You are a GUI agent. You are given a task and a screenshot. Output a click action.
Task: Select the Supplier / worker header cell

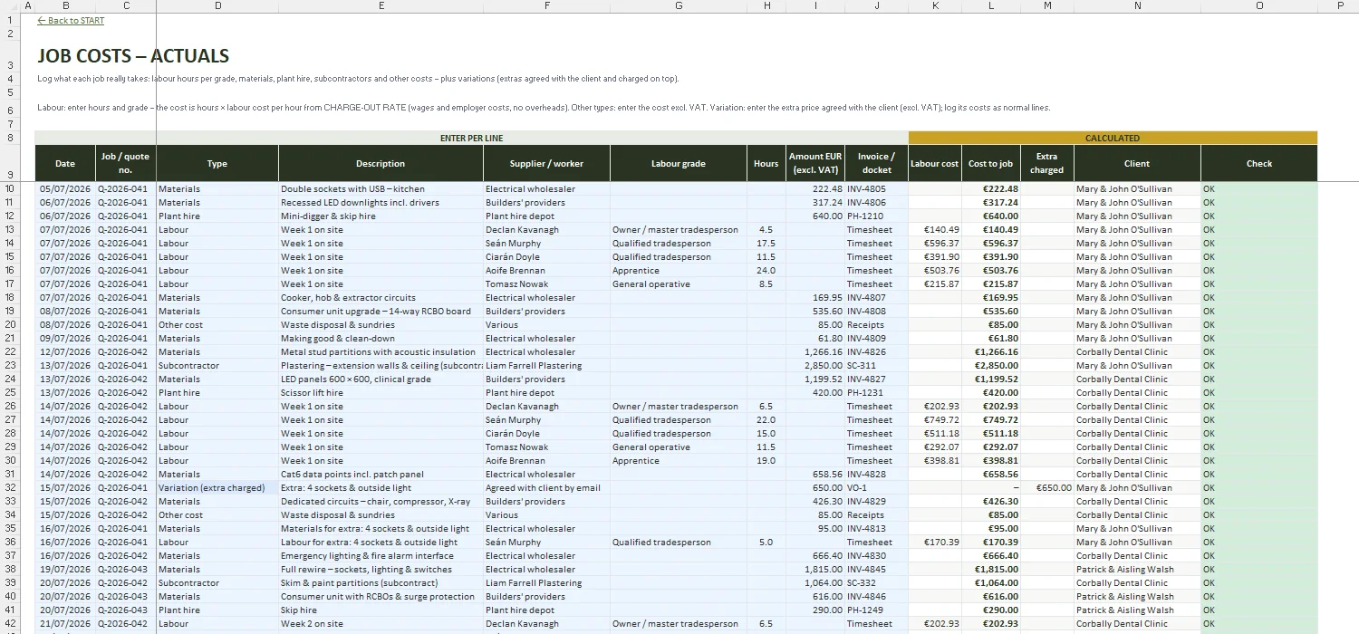(547, 164)
